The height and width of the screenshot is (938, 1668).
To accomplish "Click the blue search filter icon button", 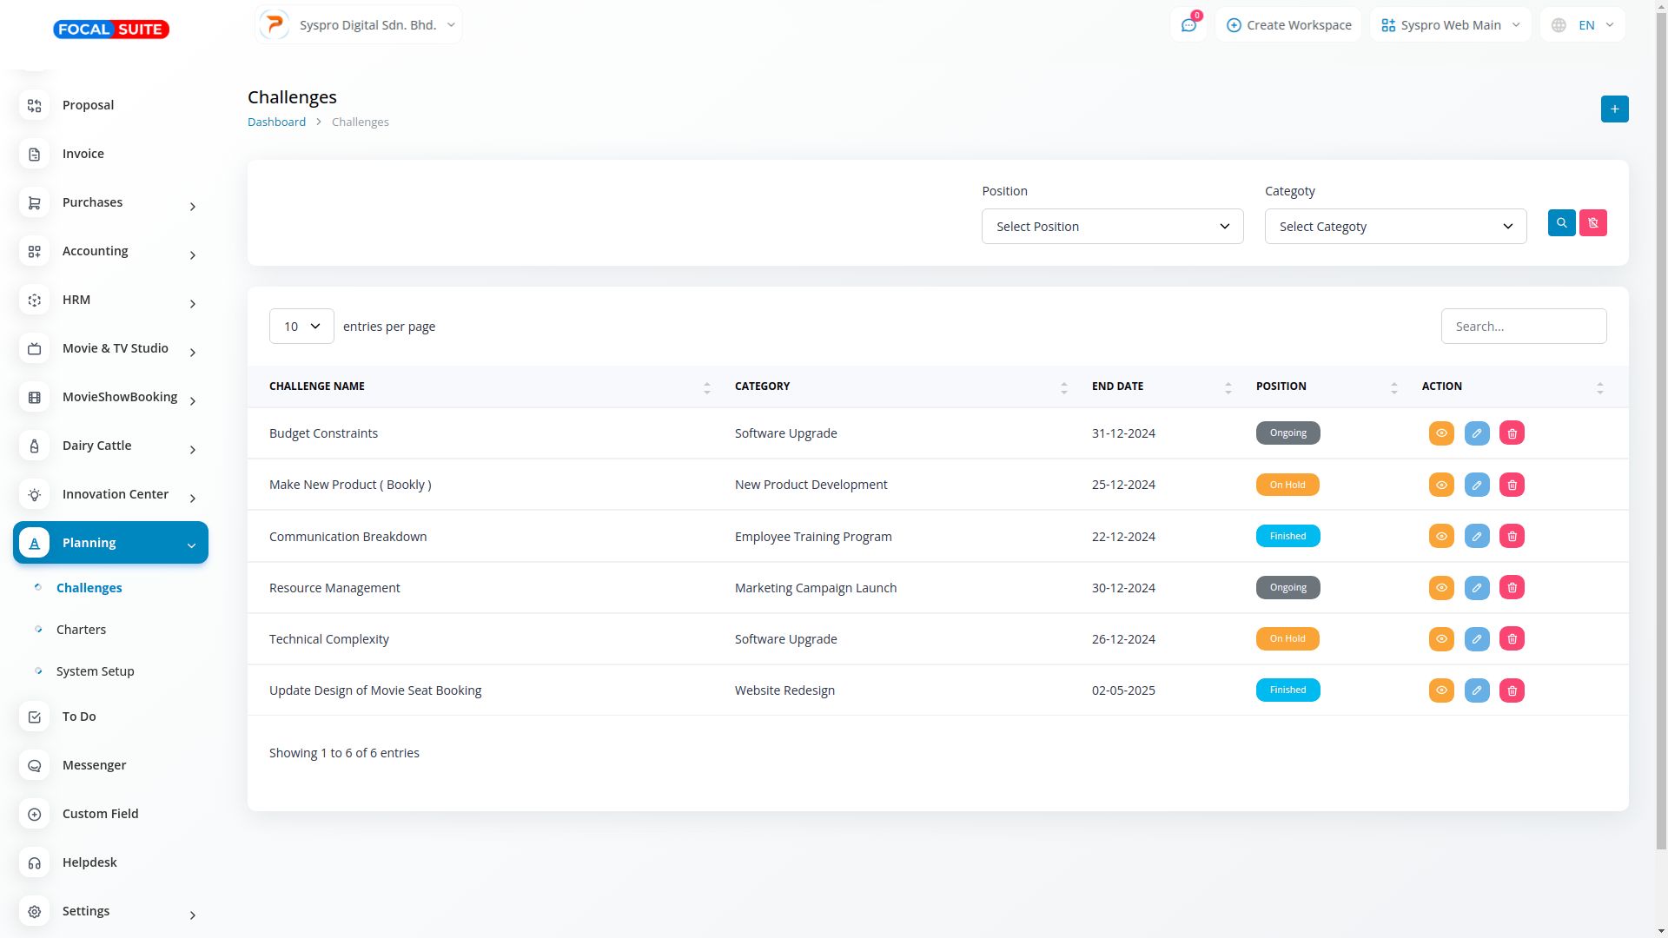I will [x=1561, y=223].
